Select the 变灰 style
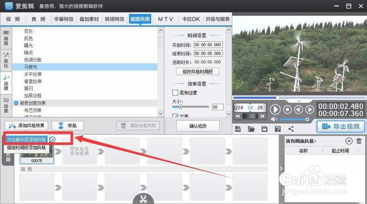 pyautogui.click(x=28, y=31)
